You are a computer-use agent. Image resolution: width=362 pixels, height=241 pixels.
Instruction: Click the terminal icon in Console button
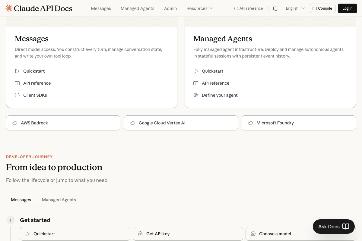point(315,8)
